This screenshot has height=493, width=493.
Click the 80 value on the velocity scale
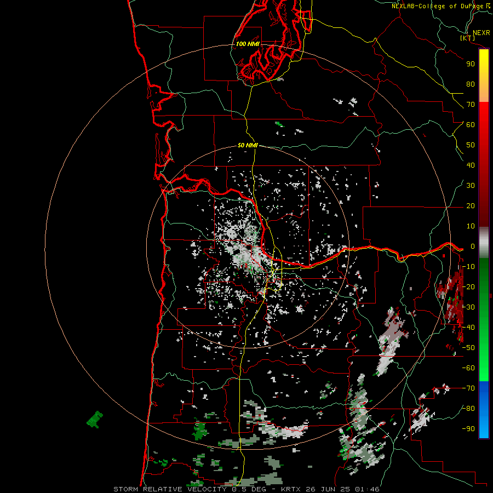coord(471,84)
